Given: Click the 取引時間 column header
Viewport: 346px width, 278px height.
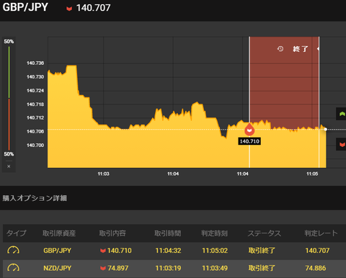Looking at the screenshot, I should 168,233.
